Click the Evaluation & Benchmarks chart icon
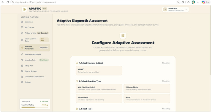The width and height of the screenshot is (211, 112). pyautogui.click(x=22, y=77)
